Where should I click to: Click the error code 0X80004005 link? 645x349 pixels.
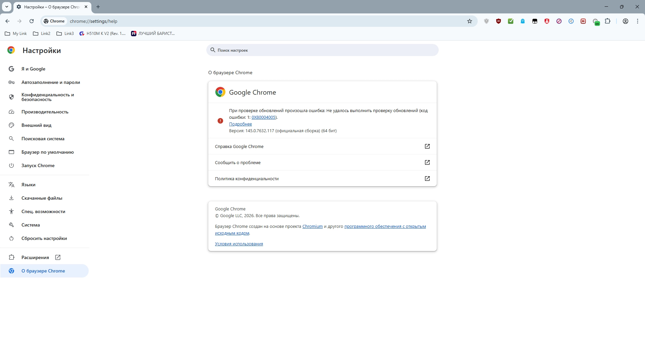click(264, 117)
